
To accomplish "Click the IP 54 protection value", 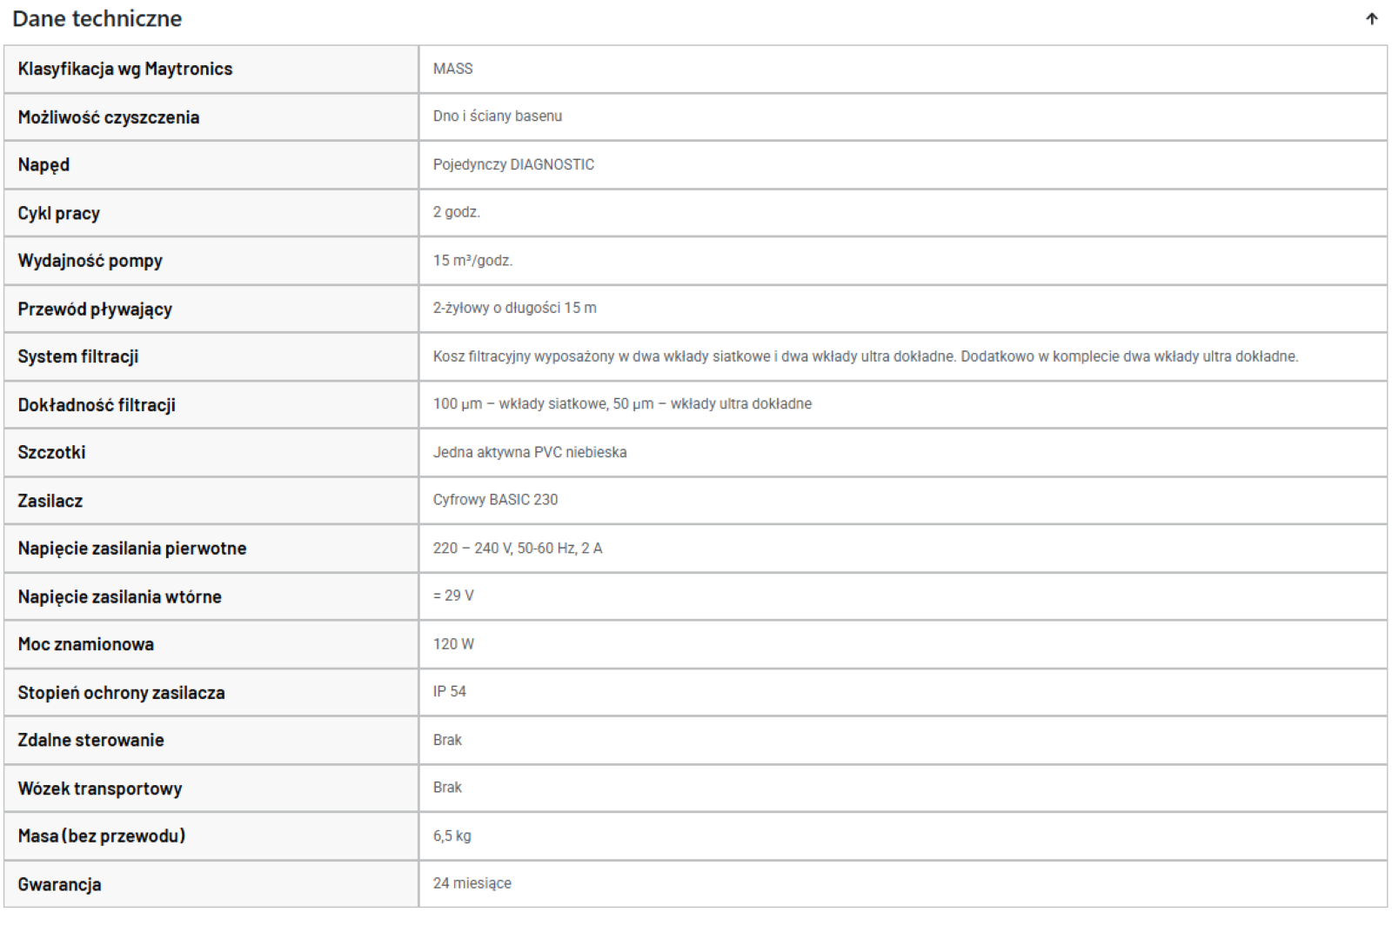I will tap(450, 691).
